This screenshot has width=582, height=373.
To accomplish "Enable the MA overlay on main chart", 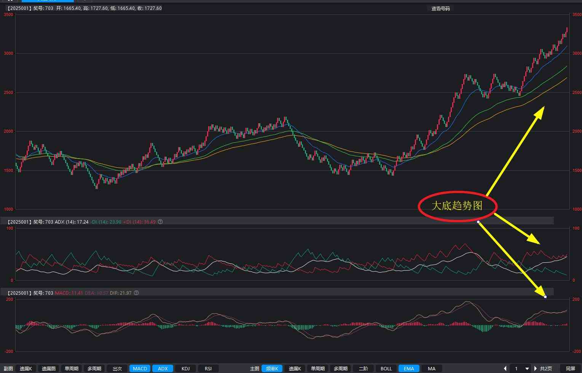I will tap(432, 368).
